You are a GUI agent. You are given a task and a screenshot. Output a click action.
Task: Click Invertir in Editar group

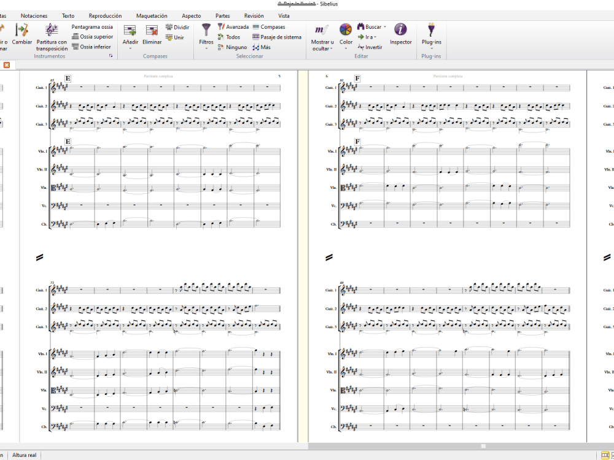click(370, 47)
